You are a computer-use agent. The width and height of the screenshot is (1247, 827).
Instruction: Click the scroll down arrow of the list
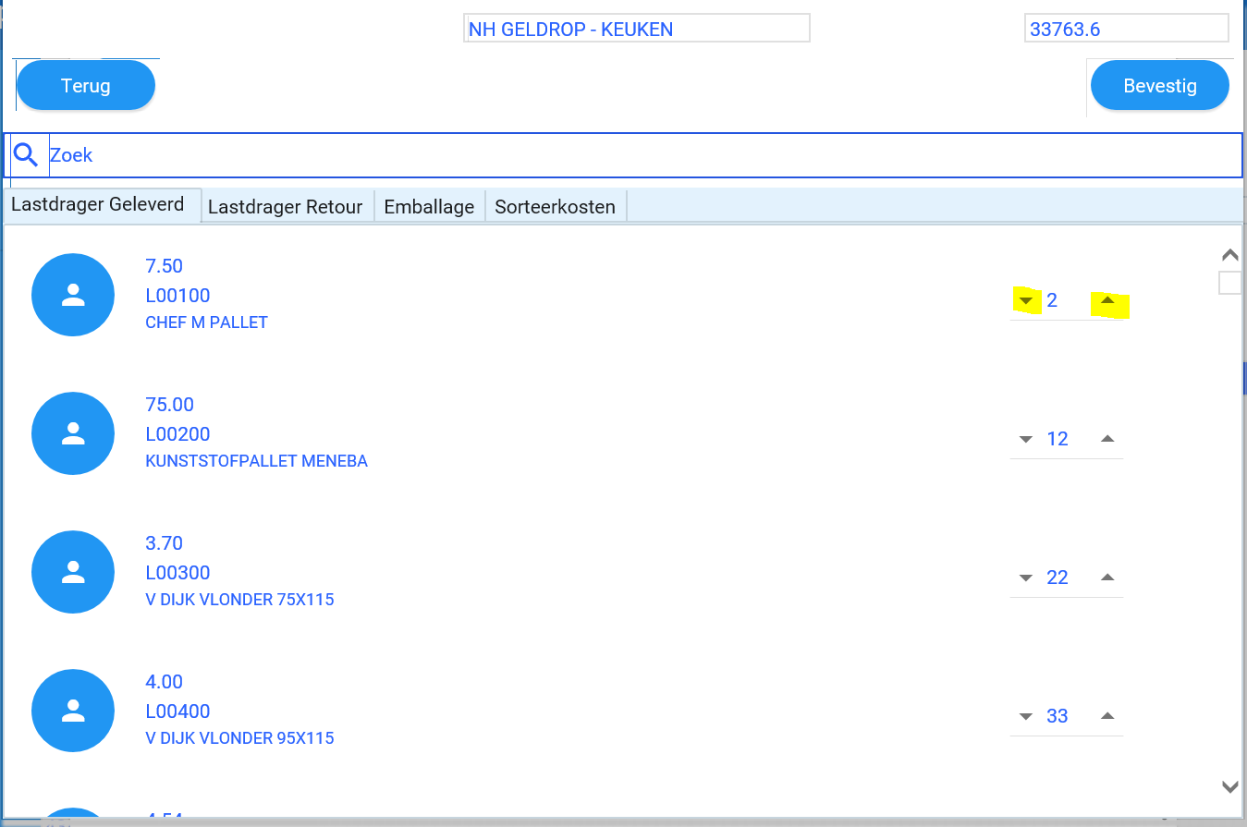1229,787
